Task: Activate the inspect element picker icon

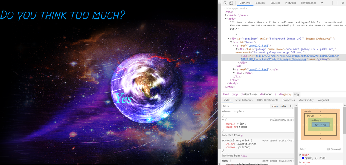Action: coord(225,3)
